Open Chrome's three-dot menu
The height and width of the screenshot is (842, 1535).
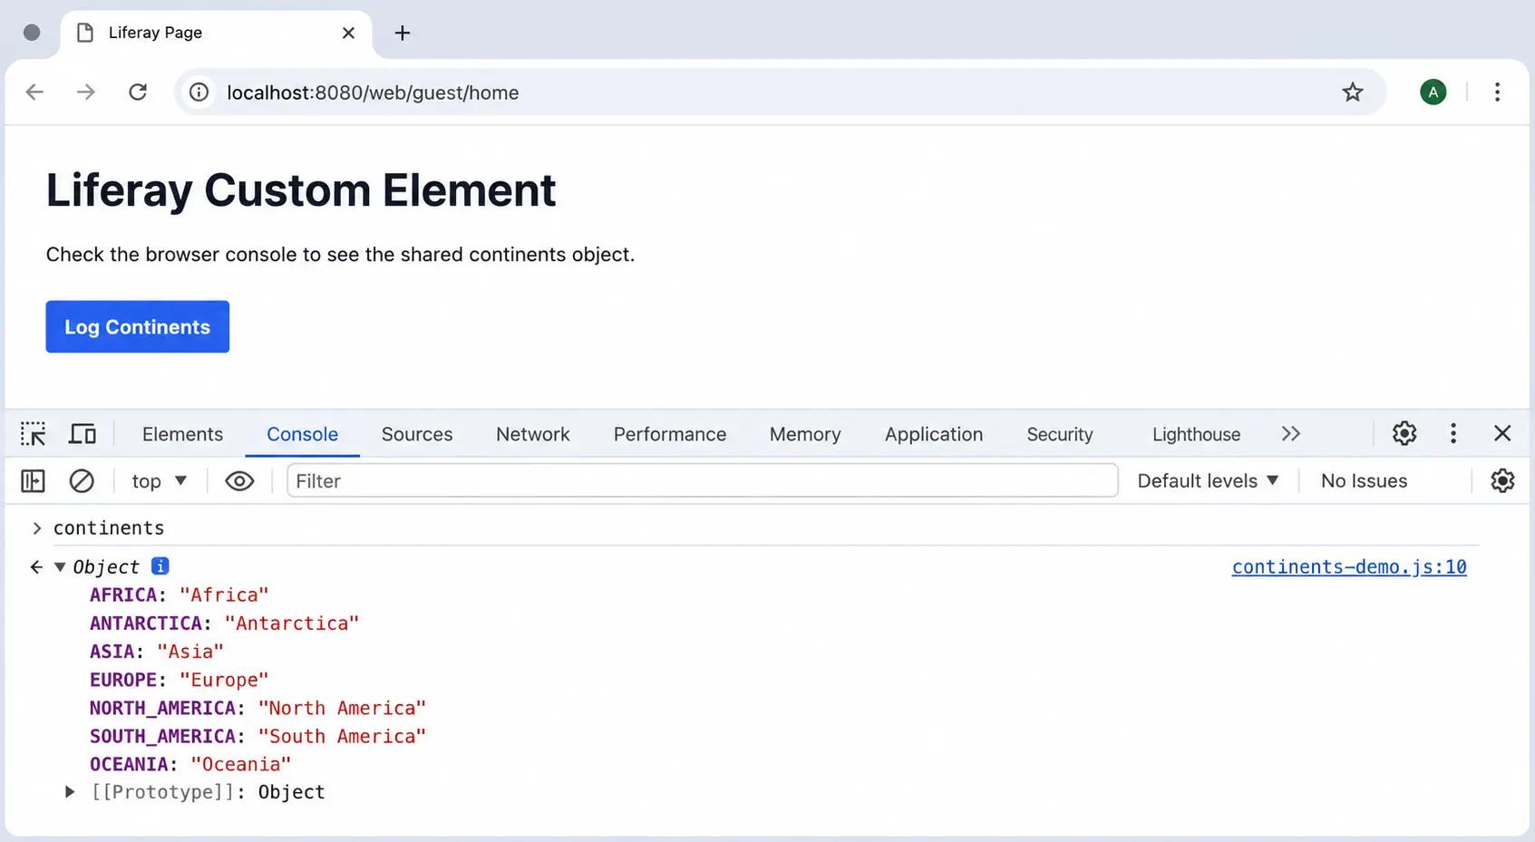click(x=1497, y=92)
